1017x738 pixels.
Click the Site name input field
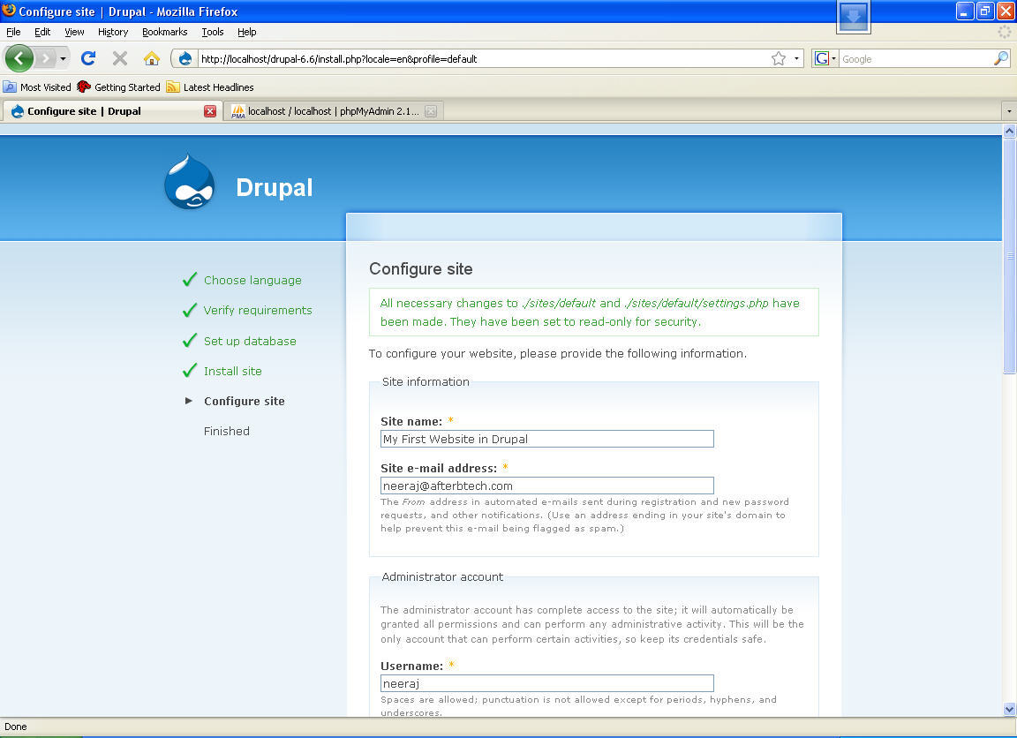pyautogui.click(x=546, y=439)
